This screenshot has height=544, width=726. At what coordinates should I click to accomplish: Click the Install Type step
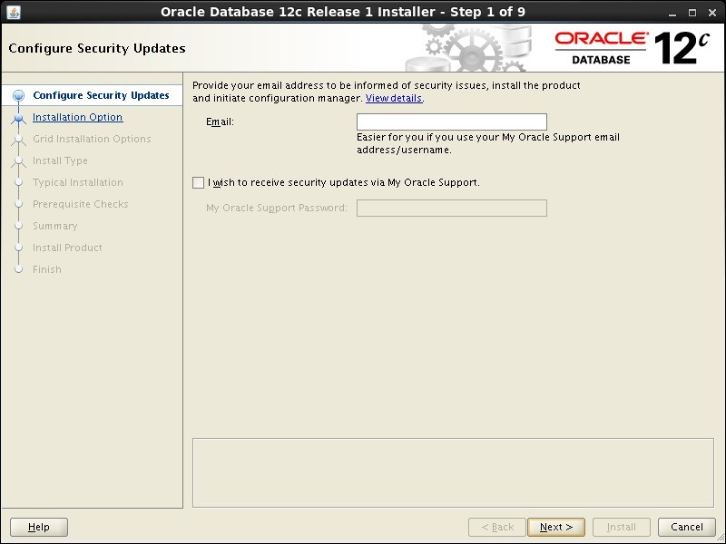tap(60, 160)
